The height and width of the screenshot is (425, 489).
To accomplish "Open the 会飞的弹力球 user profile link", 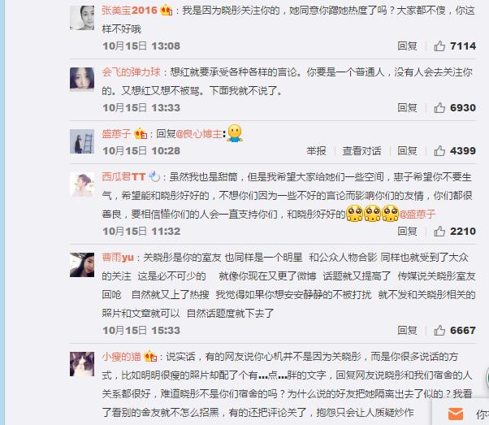I will click(131, 72).
